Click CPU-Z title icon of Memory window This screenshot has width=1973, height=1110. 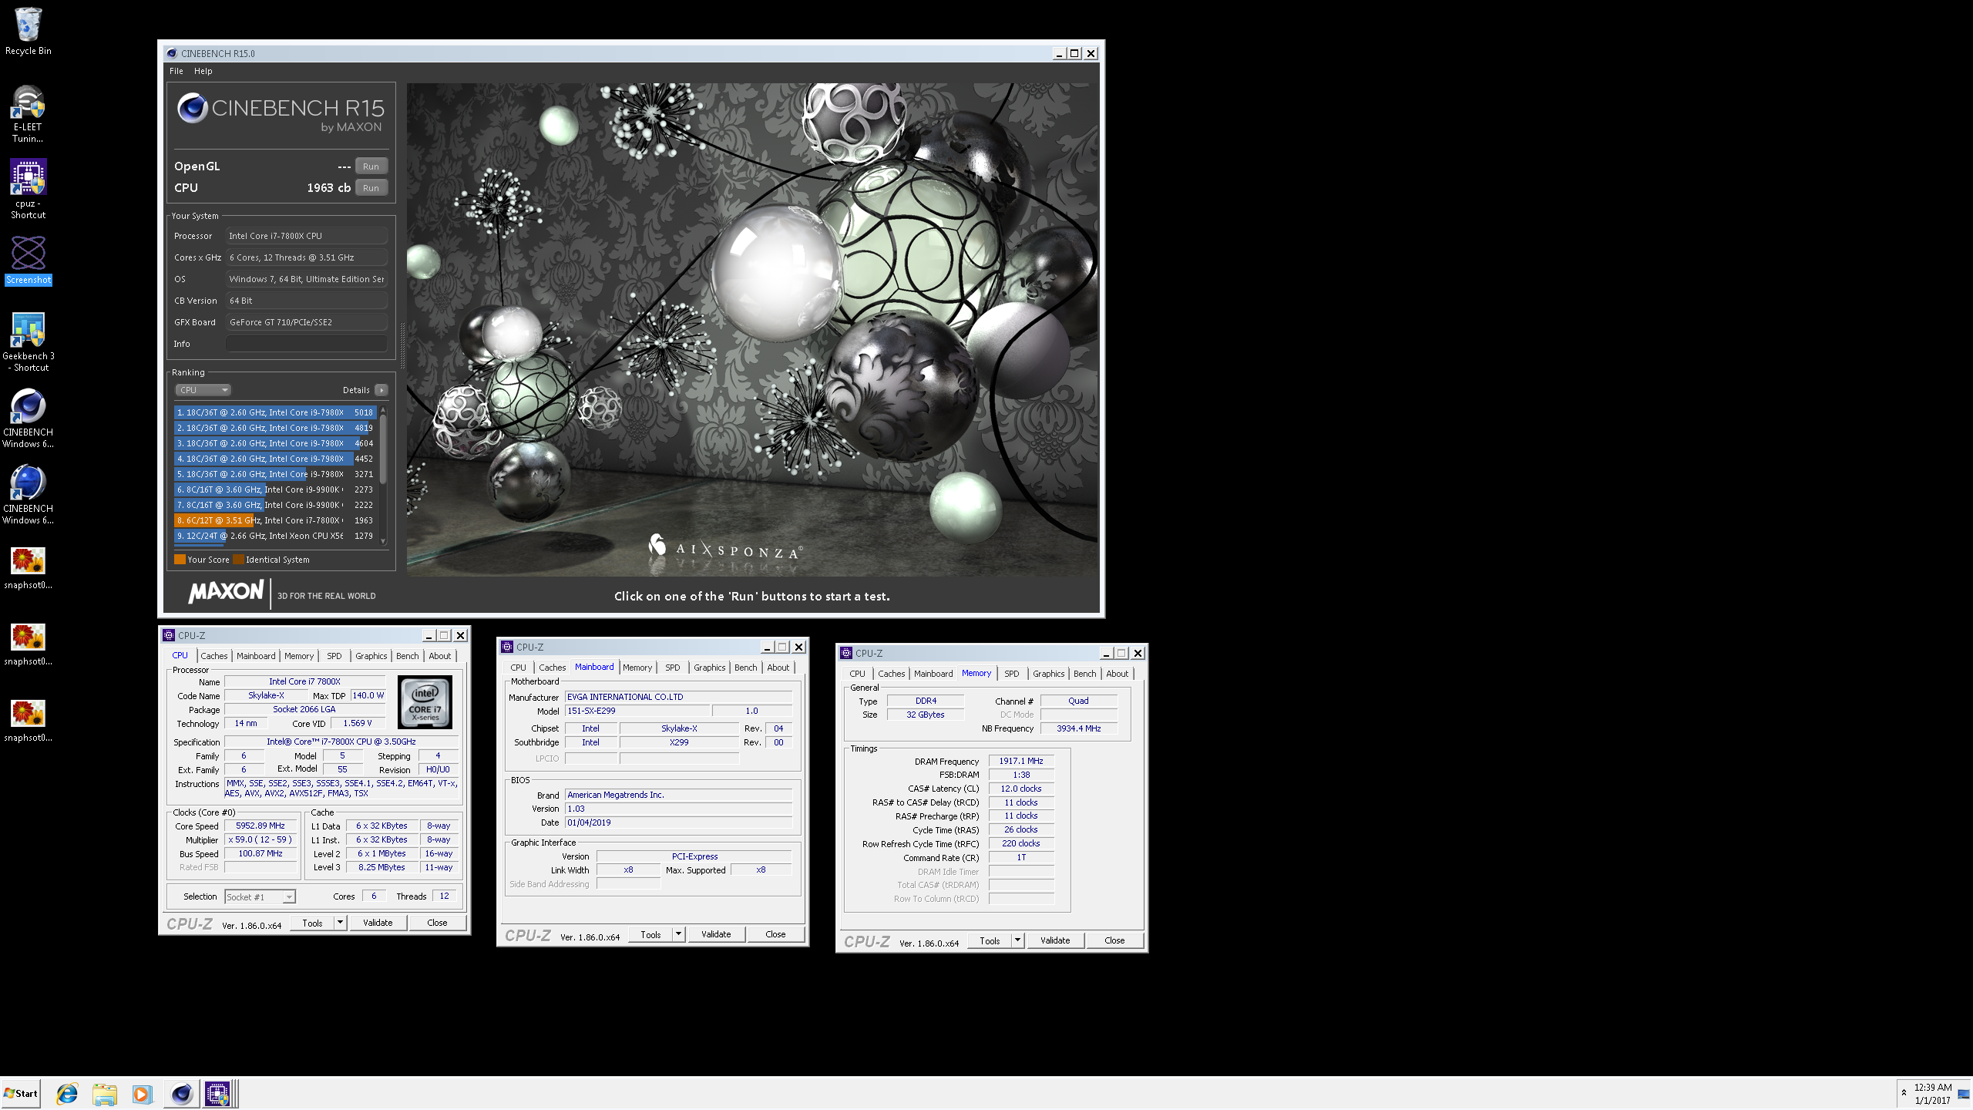click(846, 653)
